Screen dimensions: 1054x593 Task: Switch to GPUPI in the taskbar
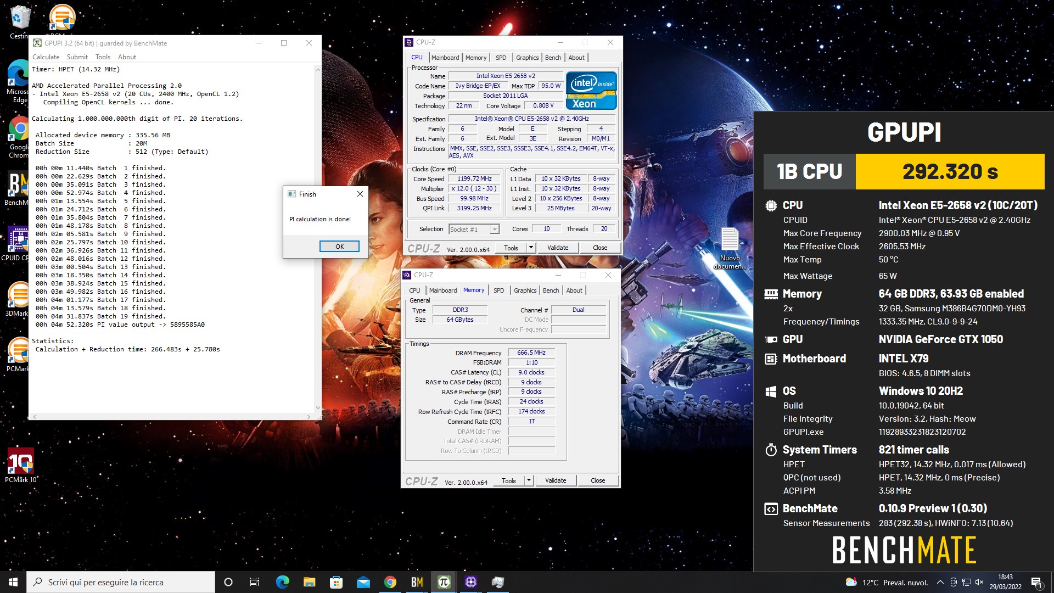tap(444, 582)
